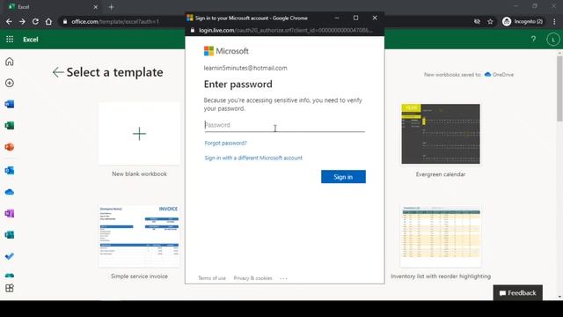Click the back arrow beside Select a template
The image size is (563, 317).
coord(58,72)
